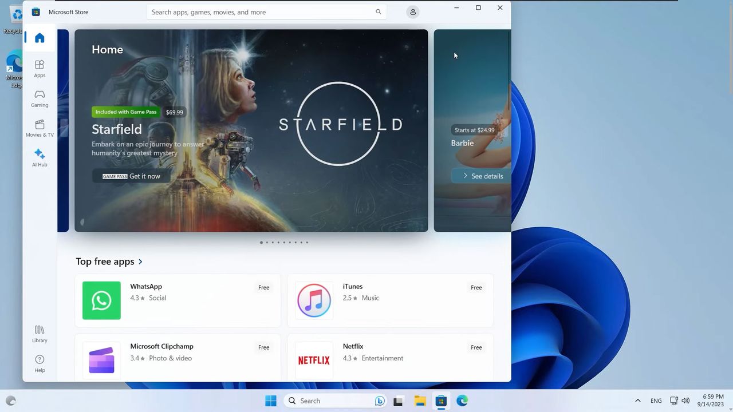The image size is (733, 412).
Task: Open File Explorer from the taskbar
Action: point(420,401)
